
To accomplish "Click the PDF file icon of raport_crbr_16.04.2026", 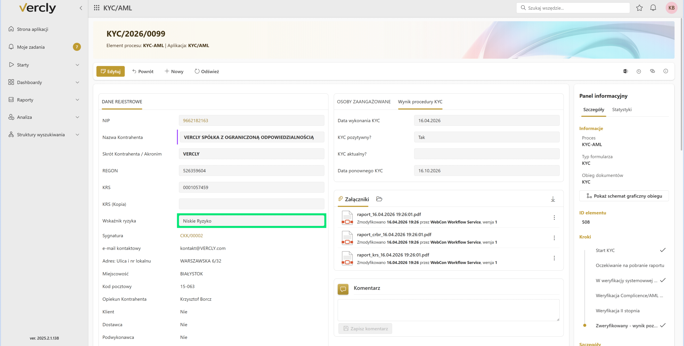I will pyautogui.click(x=347, y=238).
